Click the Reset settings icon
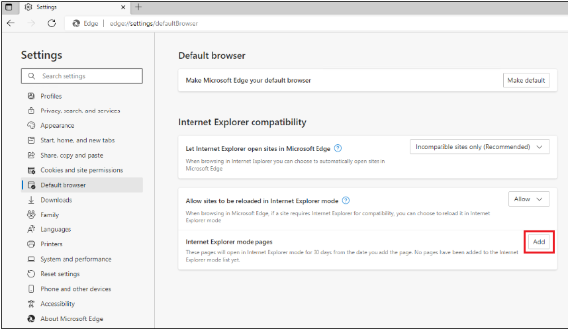Screen dimensions: 568x329 (x=31, y=274)
